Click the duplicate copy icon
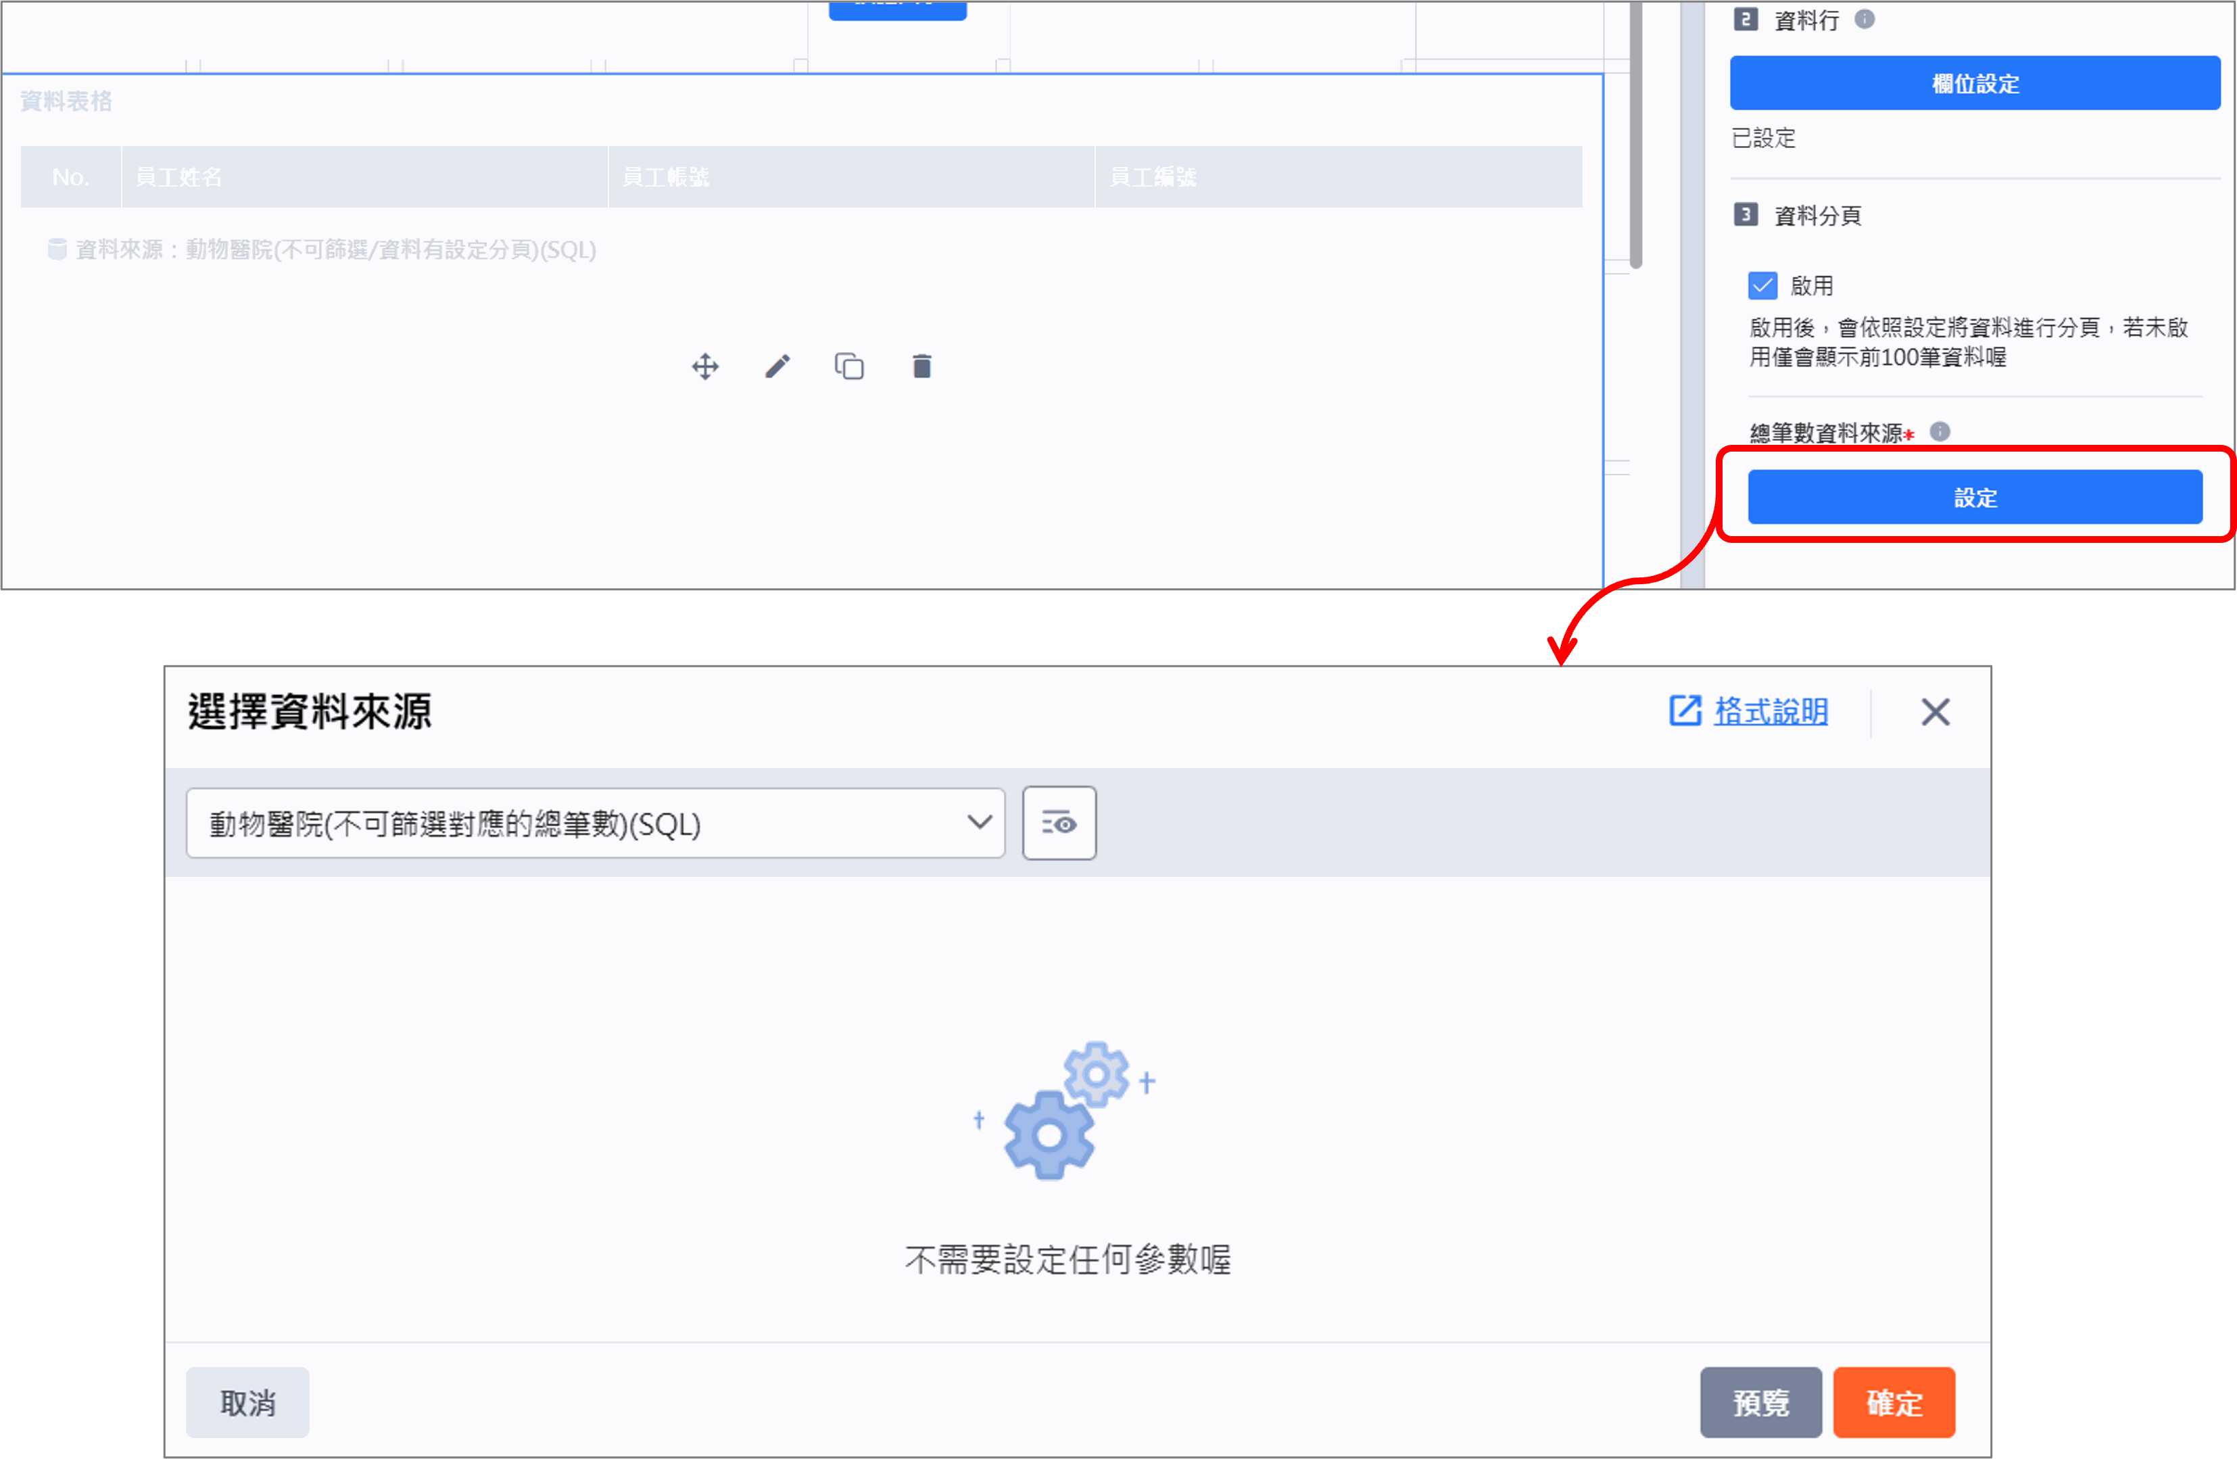2237x1459 pixels. click(850, 366)
